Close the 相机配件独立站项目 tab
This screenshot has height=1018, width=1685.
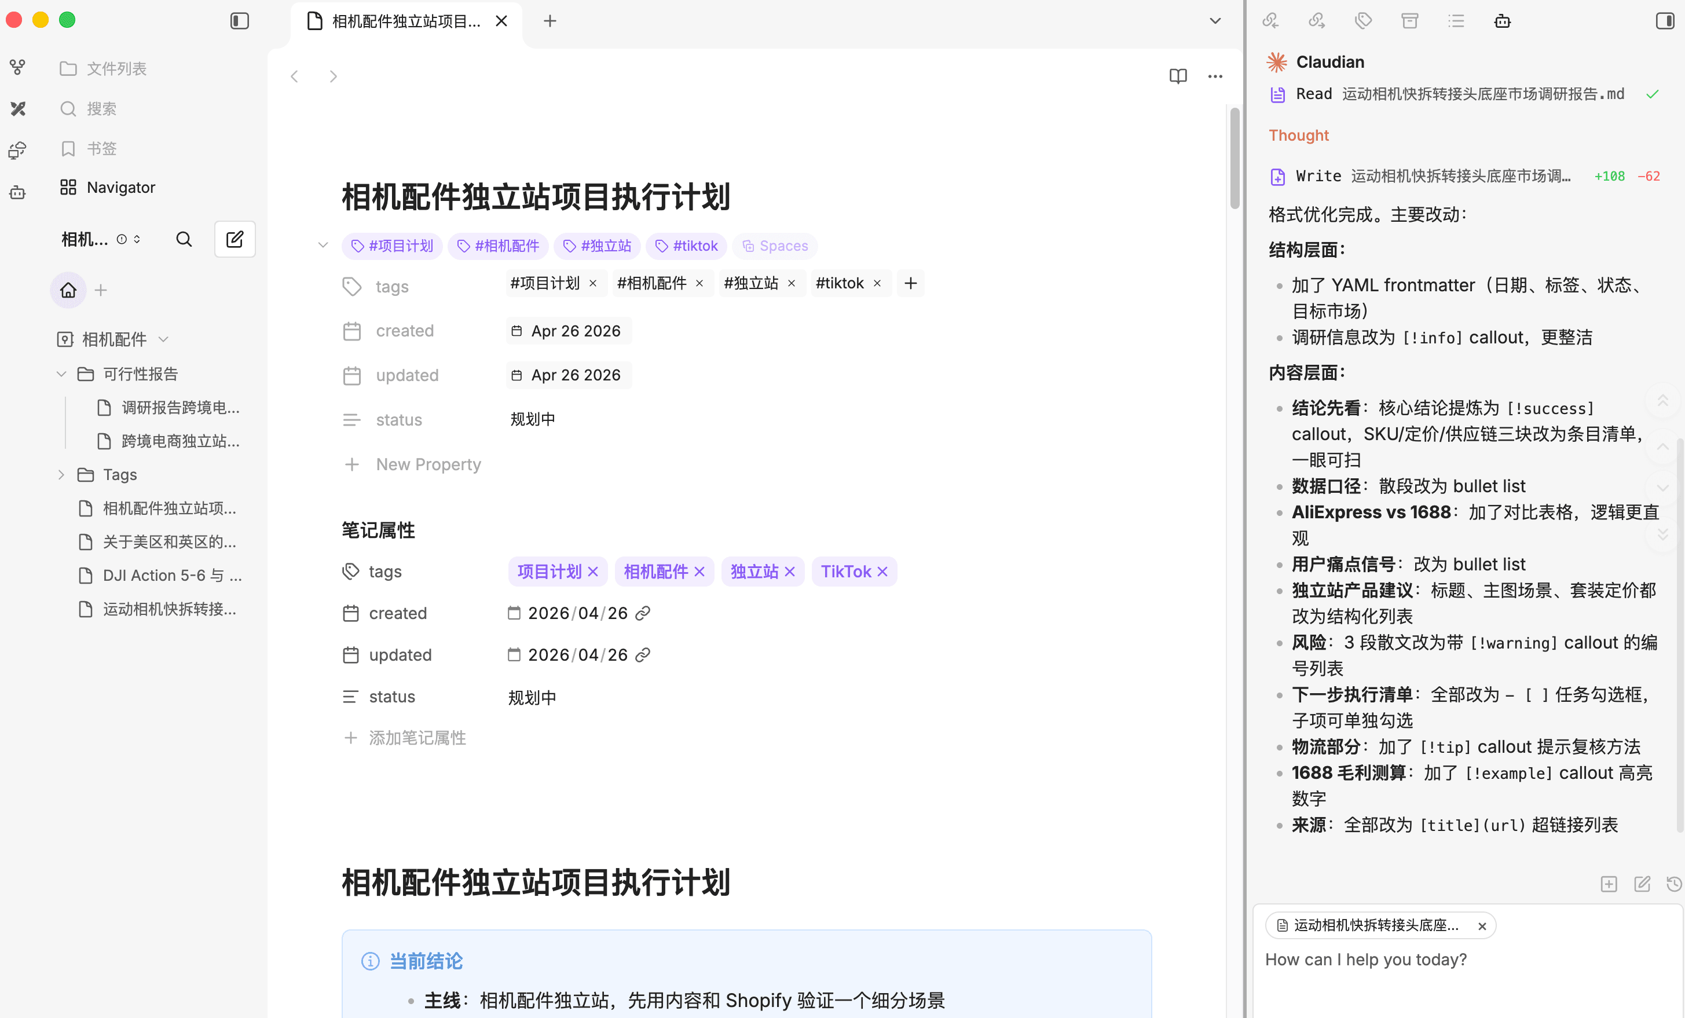[501, 21]
